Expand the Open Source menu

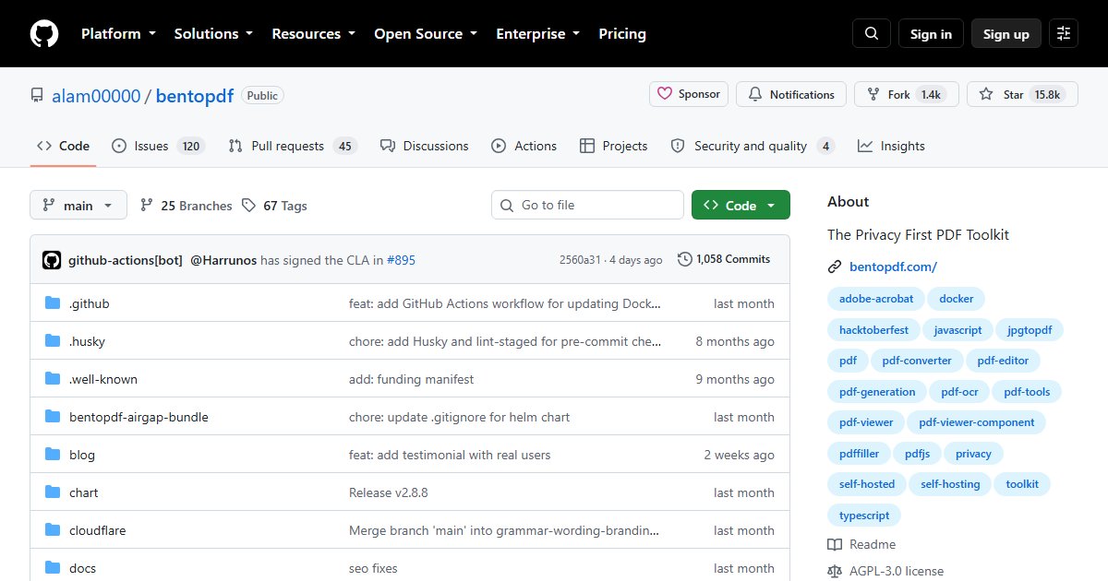pos(426,33)
